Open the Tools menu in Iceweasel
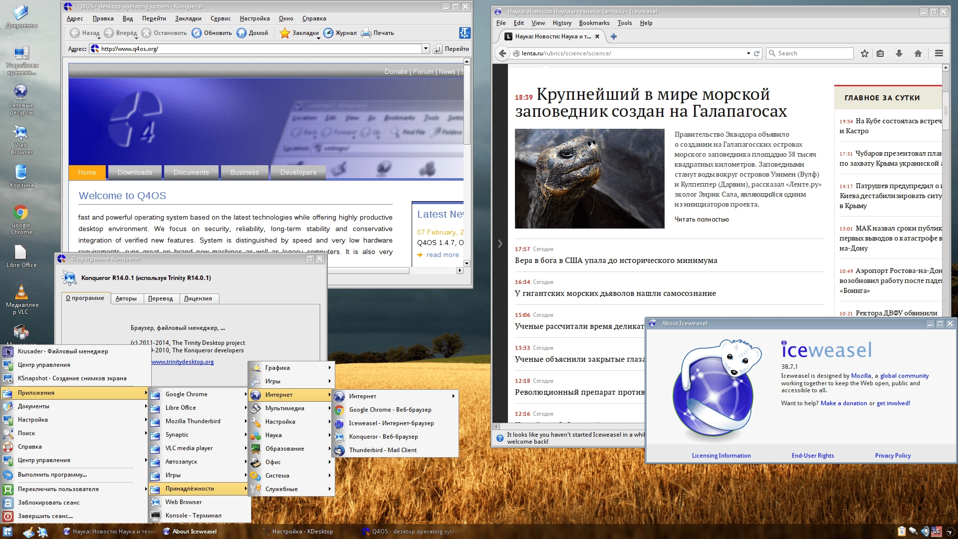 point(624,23)
